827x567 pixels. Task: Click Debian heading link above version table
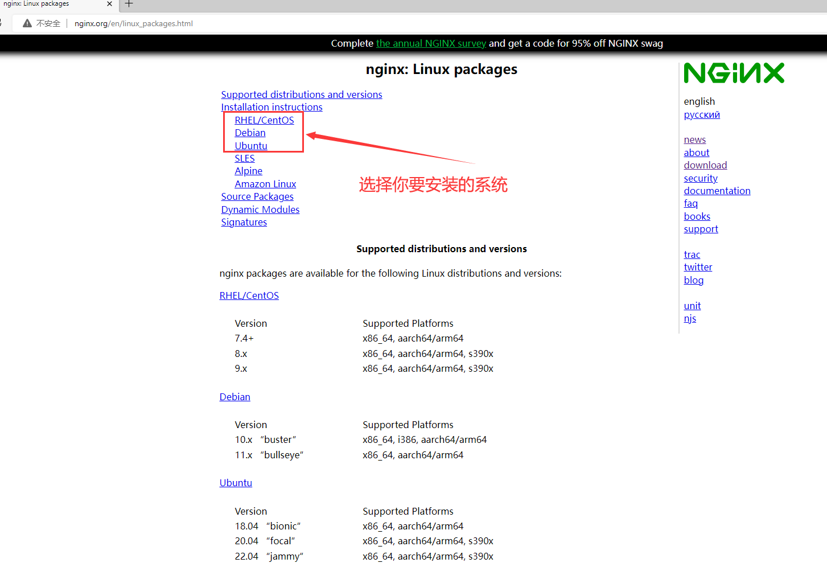235,397
